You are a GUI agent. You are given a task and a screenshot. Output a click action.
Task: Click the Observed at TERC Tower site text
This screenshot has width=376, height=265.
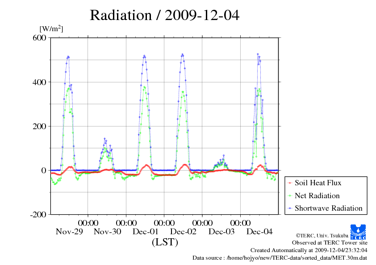point(330,243)
